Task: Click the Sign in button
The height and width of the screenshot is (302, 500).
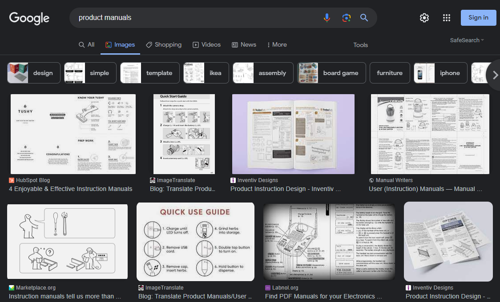Action: pyautogui.click(x=478, y=17)
